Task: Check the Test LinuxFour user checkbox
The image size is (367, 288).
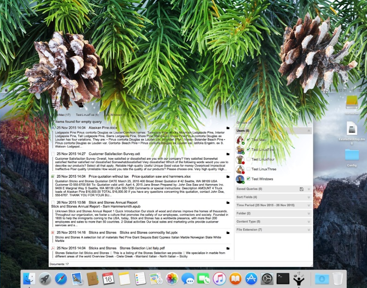Action: 248,159
